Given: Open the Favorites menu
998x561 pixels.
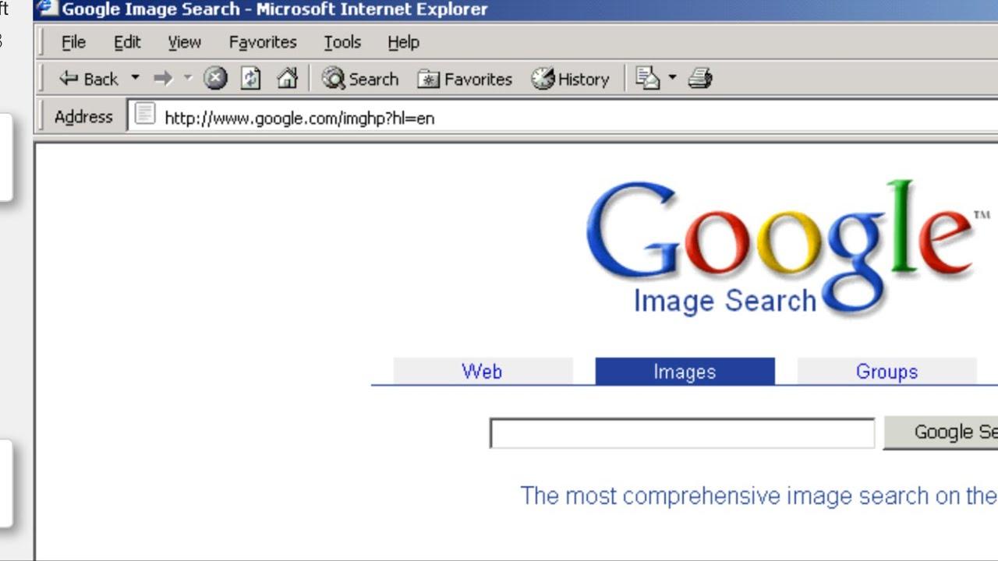Looking at the screenshot, I should 263,42.
